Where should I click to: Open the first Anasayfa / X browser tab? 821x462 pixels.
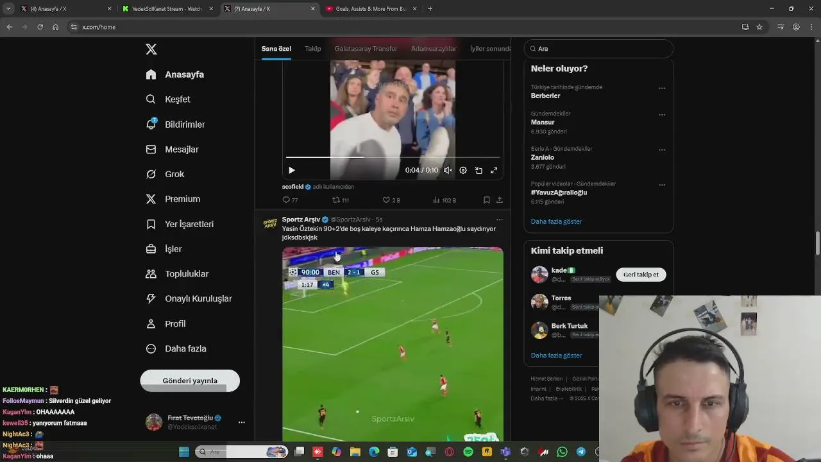pos(66,9)
